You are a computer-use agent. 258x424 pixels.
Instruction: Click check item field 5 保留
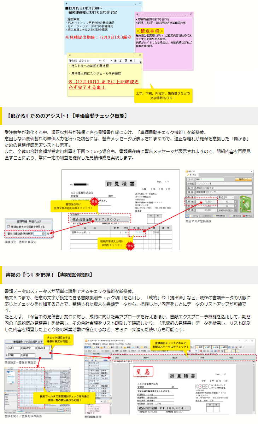(x=29, y=355)
